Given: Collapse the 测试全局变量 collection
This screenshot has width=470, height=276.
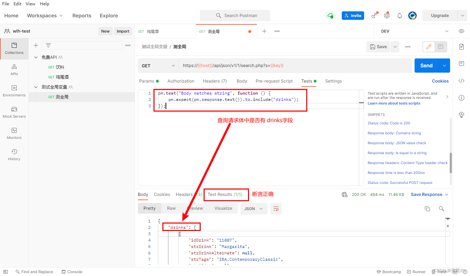Looking at the screenshot, I should click(x=36, y=87).
